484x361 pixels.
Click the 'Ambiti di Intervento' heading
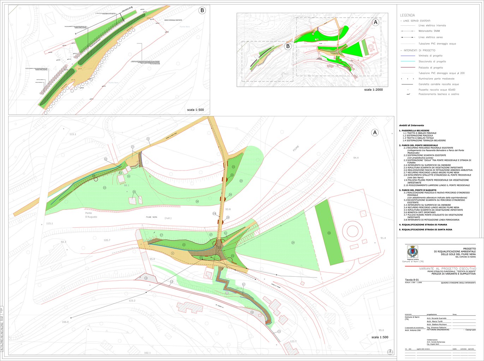click(411, 126)
